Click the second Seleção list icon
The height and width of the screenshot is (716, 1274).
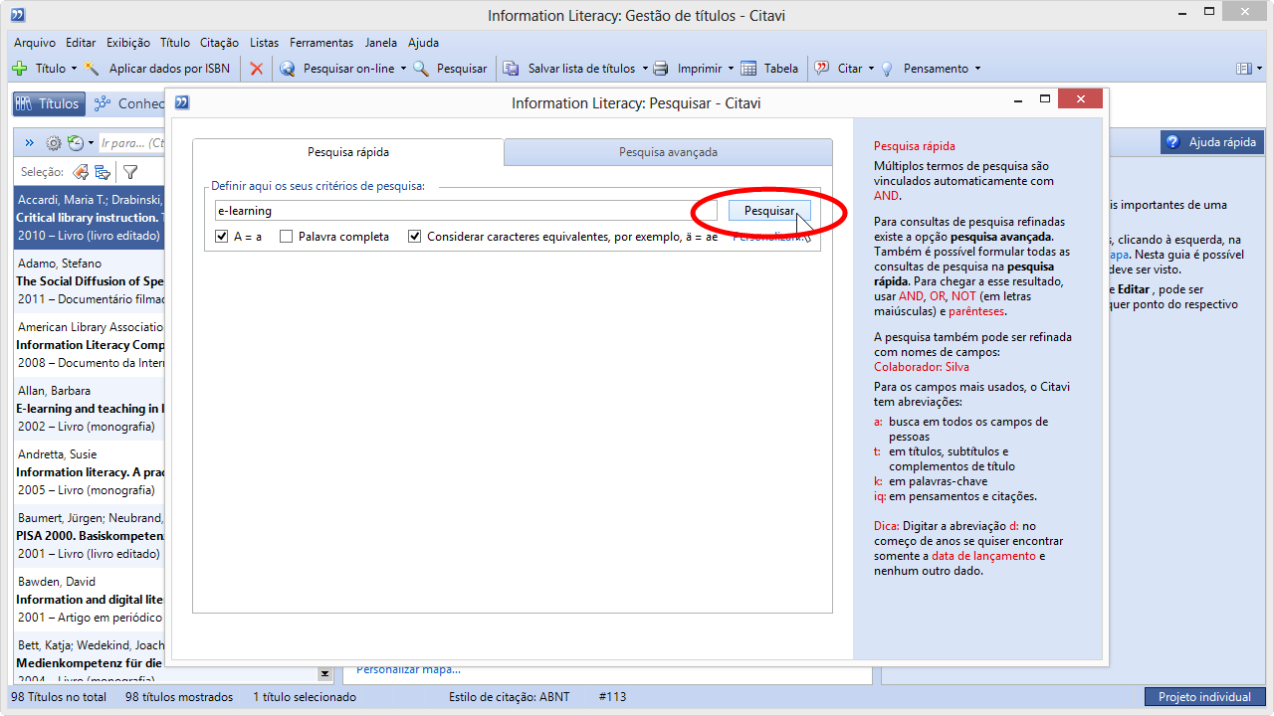[102, 172]
